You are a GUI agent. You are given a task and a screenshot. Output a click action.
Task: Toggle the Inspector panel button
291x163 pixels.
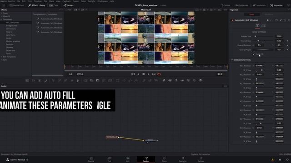click(x=276, y=5)
